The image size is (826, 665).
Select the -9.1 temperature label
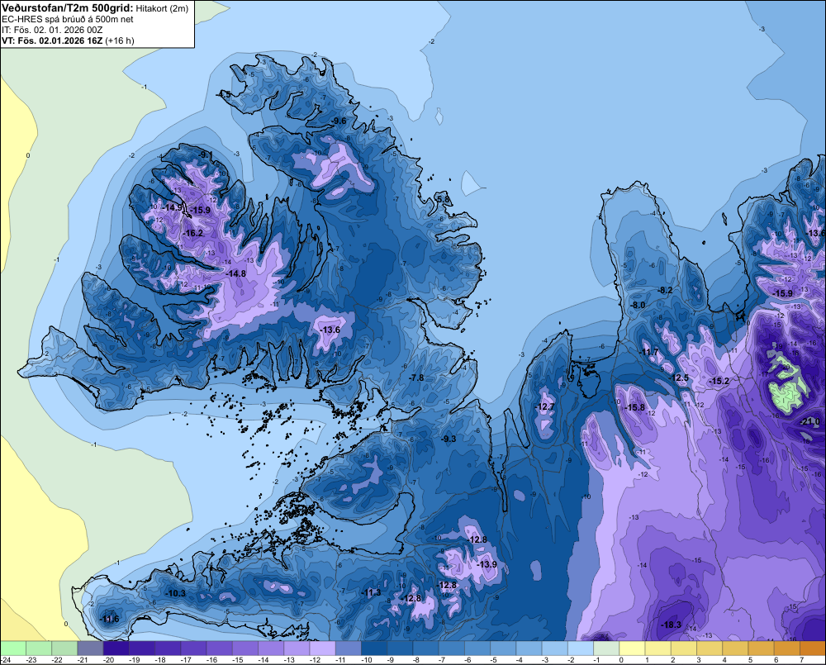(205, 154)
